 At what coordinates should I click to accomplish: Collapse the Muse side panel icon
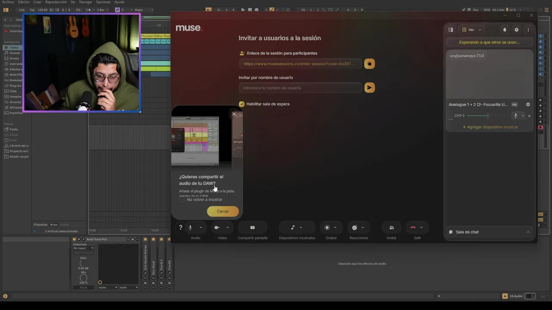pyautogui.click(x=451, y=30)
